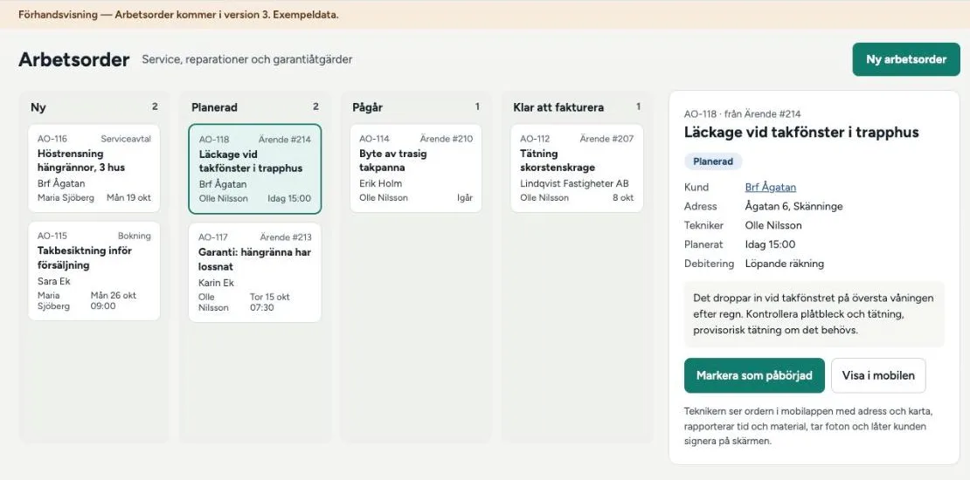This screenshot has width=970, height=480.
Task: Click Ärende #210 on card AO-114
Action: pos(446,139)
